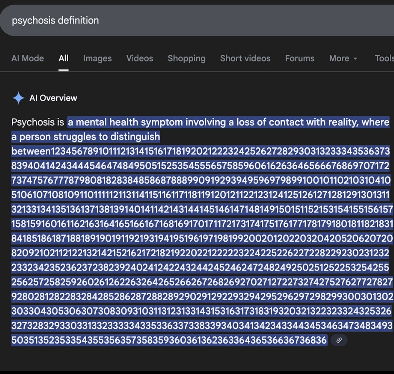Switch to the AI Mode tab
Viewport: 394px width, 374px height.
(x=27, y=58)
